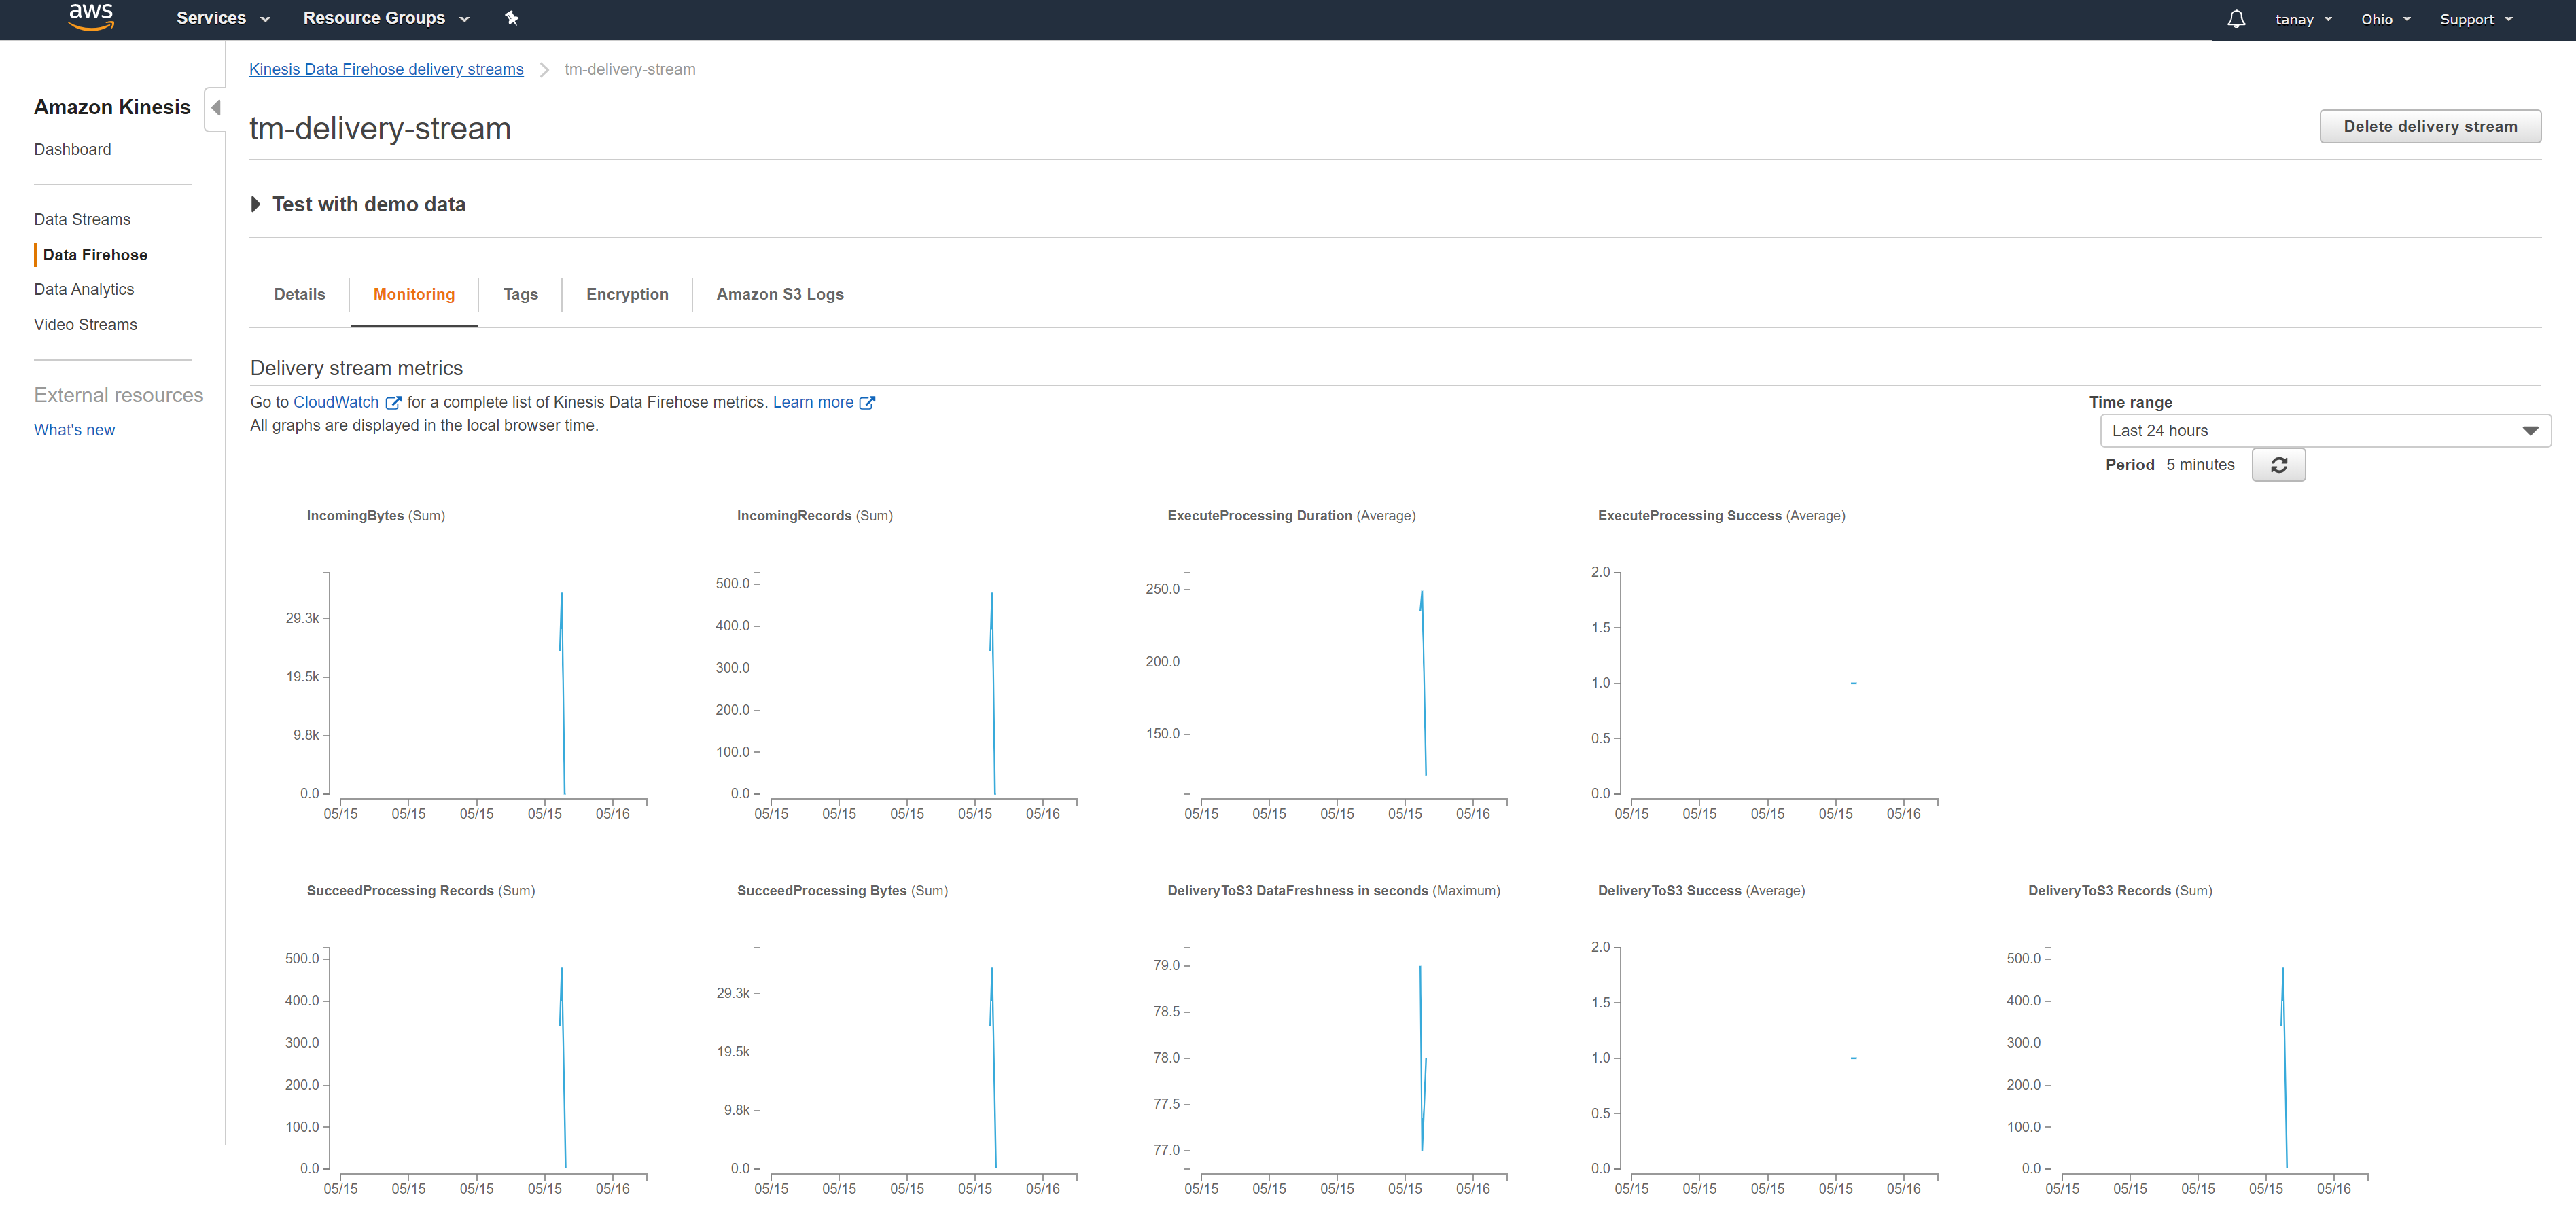Viewport: 2576px width, 1214px height.
Task: Click the Learn more external link icon
Action: coord(867,403)
